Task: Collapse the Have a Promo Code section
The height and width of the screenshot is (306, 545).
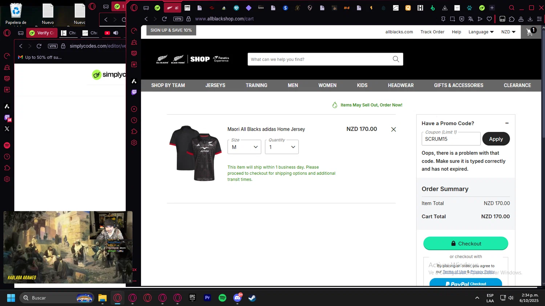Action: (507, 123)
